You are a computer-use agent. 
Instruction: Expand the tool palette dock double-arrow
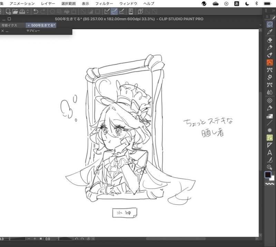(x=273, y=11)
